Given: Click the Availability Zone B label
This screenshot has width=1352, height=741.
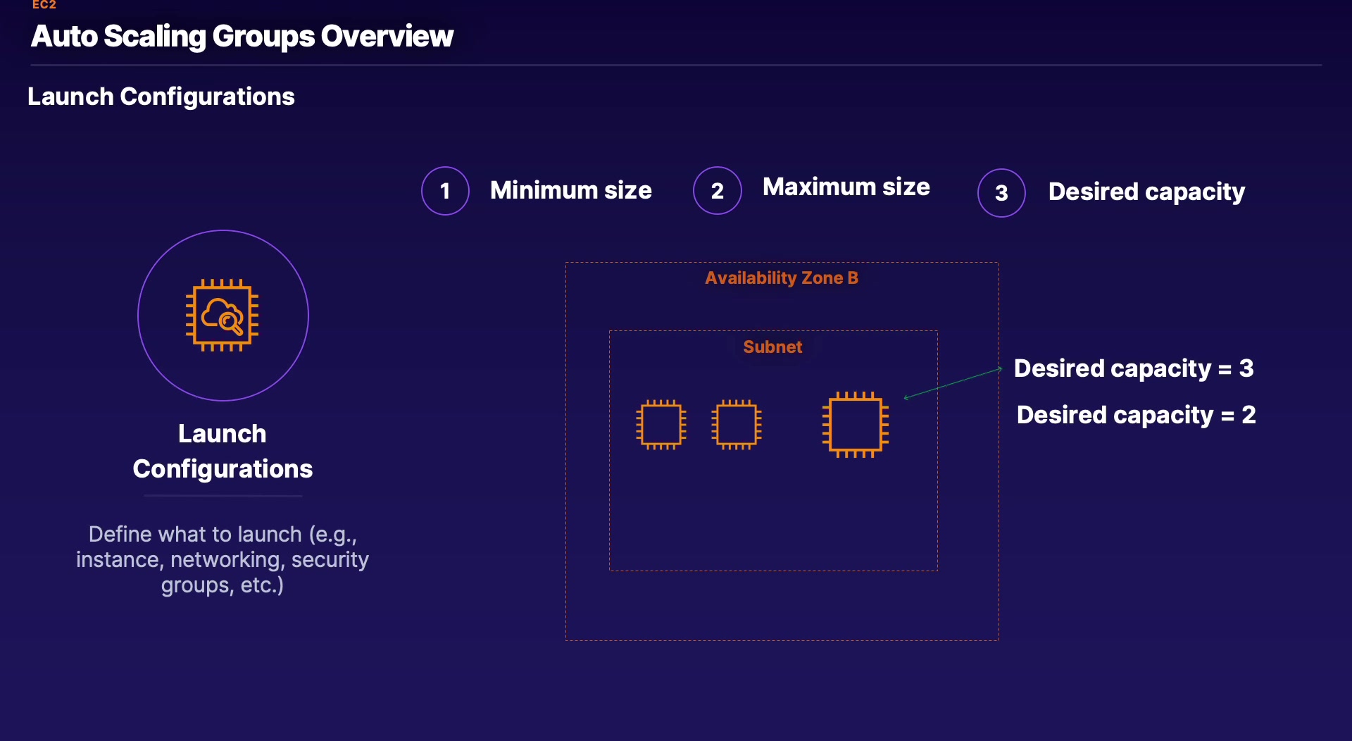Looking at the screenshot, I should (x=781, y=278).
